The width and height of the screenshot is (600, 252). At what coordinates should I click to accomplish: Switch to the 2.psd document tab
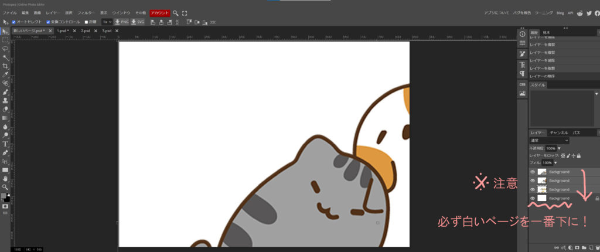[x=86, y=30]
